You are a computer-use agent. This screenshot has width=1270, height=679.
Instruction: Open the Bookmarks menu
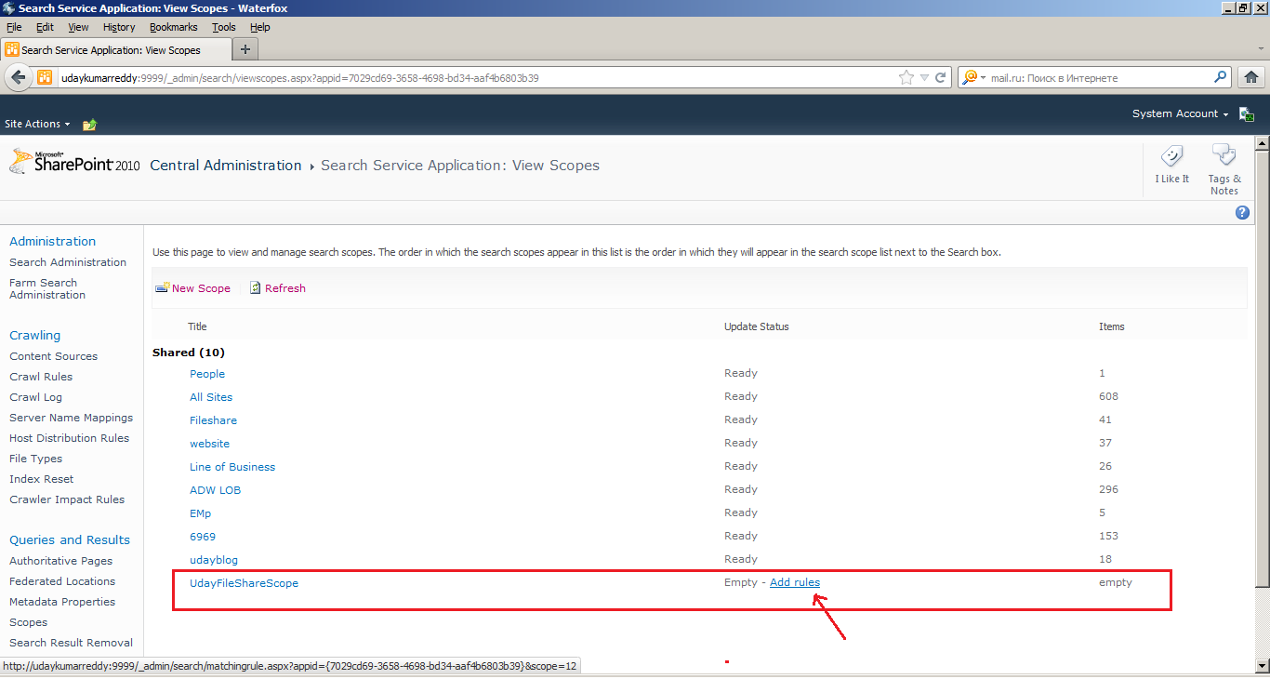[174, 27]
